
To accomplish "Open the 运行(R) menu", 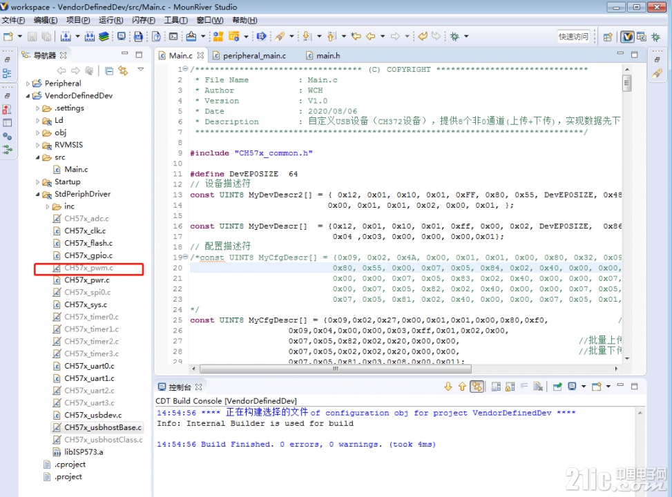I will (111, 20).
